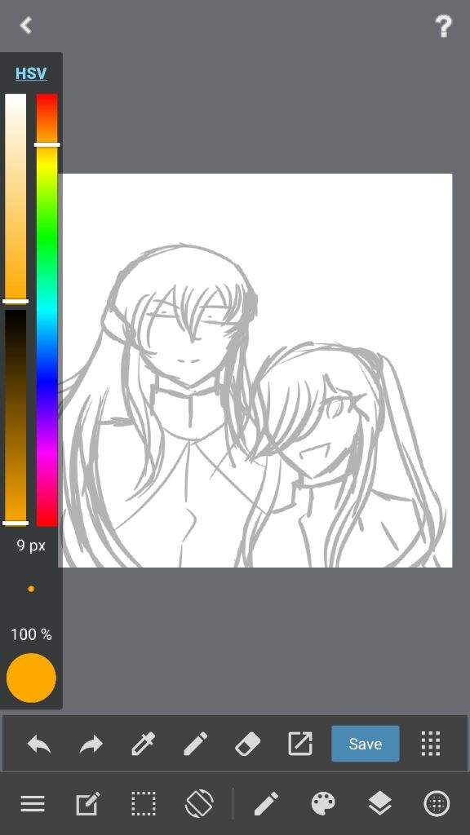Open the export/share icon beside Save
The width and height of the screenshot is (470, 835).
(300, 744)
